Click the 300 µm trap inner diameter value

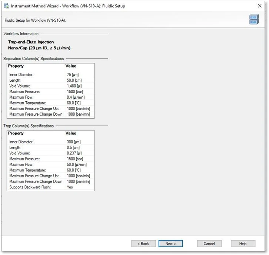73,142
